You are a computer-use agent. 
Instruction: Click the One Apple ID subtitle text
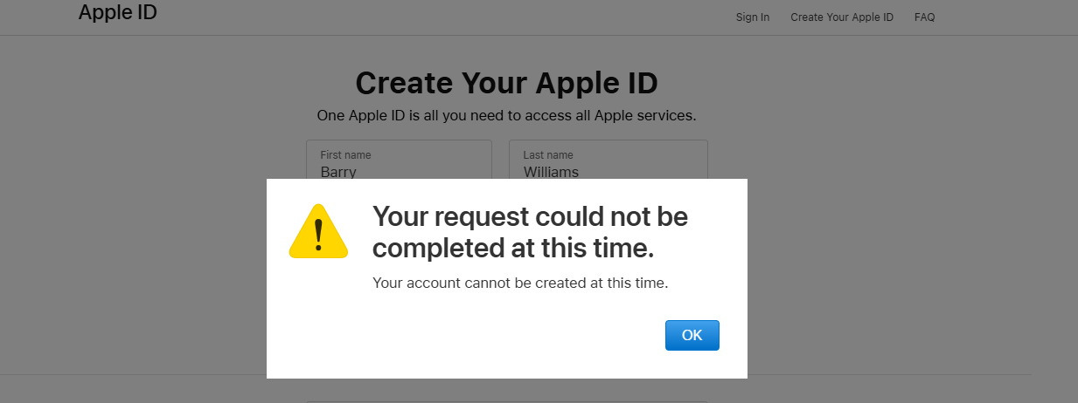[507, 115]
